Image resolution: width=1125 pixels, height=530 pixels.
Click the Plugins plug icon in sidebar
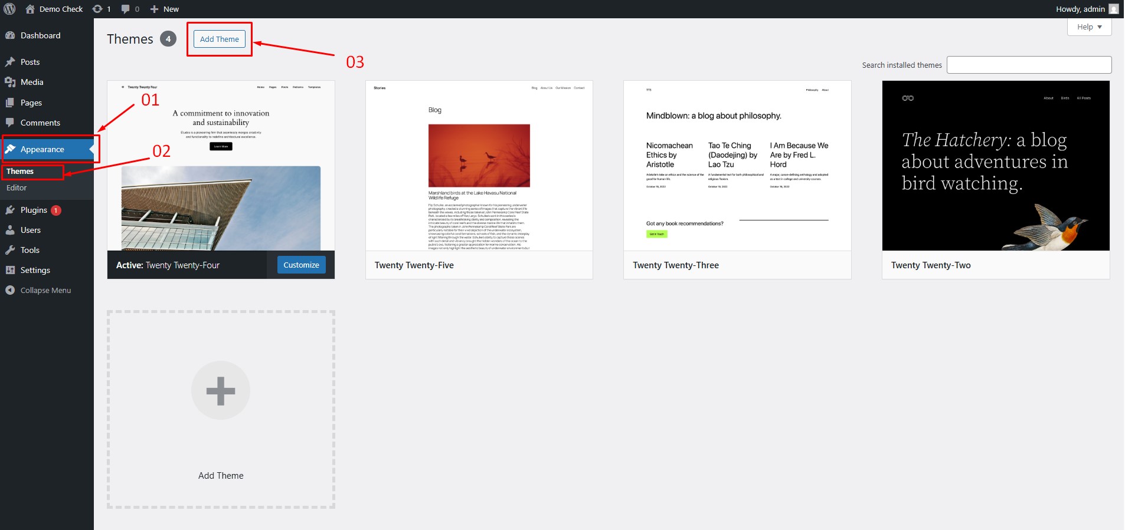10,210
